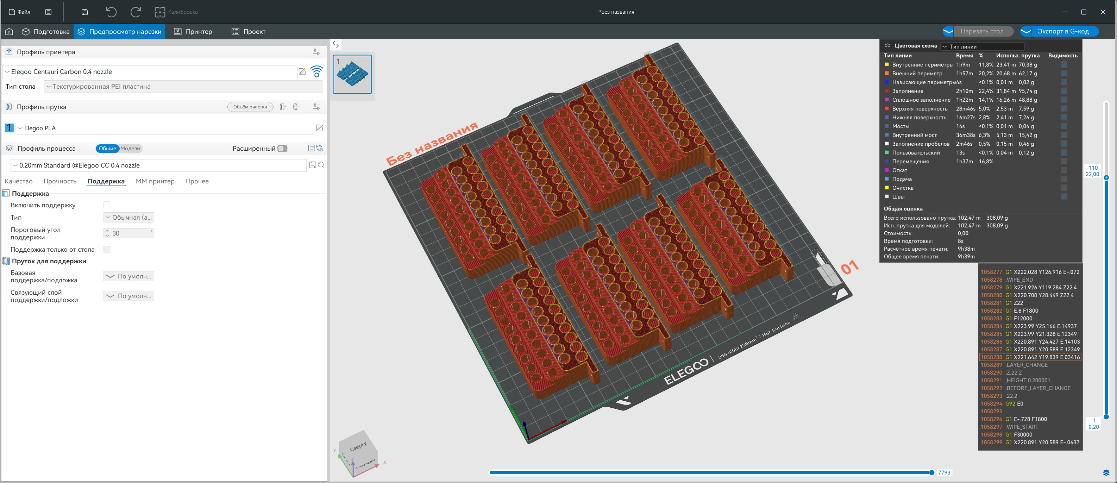The height and width of the screenshot is (483, 1117).
Task: Open the home screen via the house icon
Action: (9, 32)
